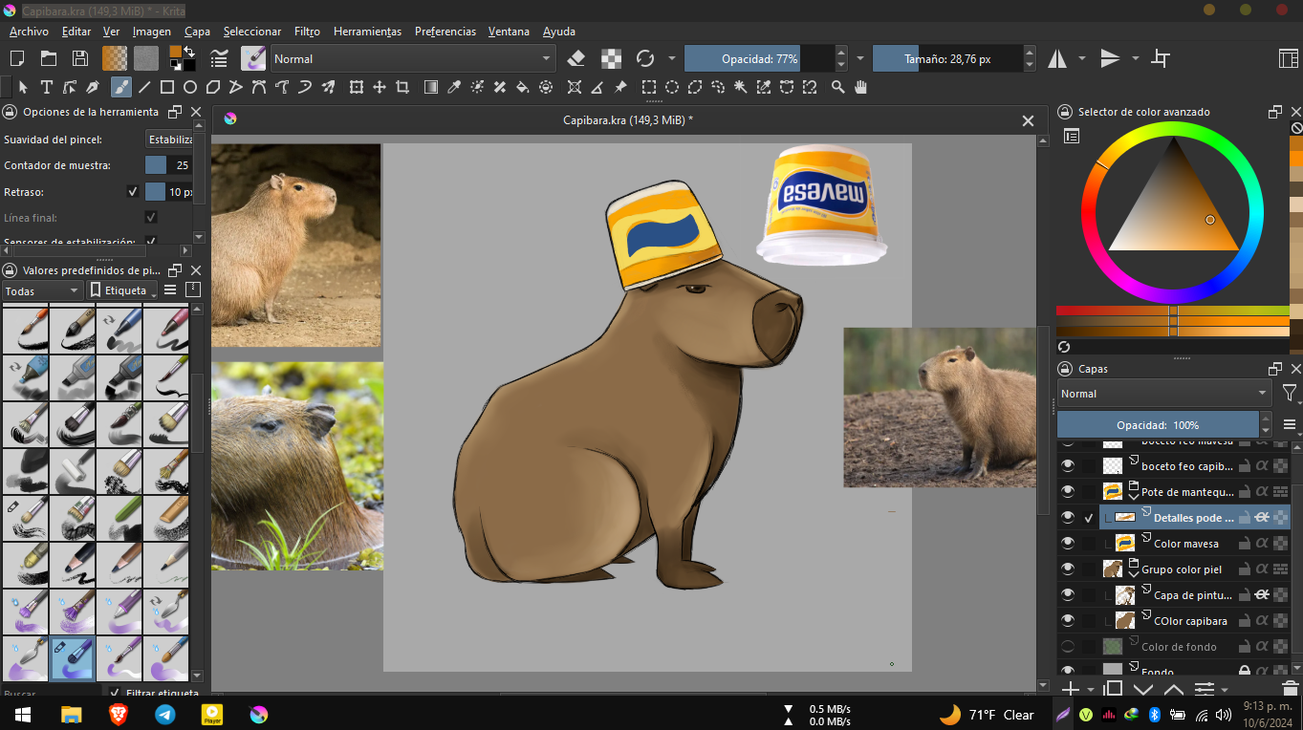Toggle Filtrar etiqueta checkbox
The image size is (1303, 730).
tap(115, 693)
